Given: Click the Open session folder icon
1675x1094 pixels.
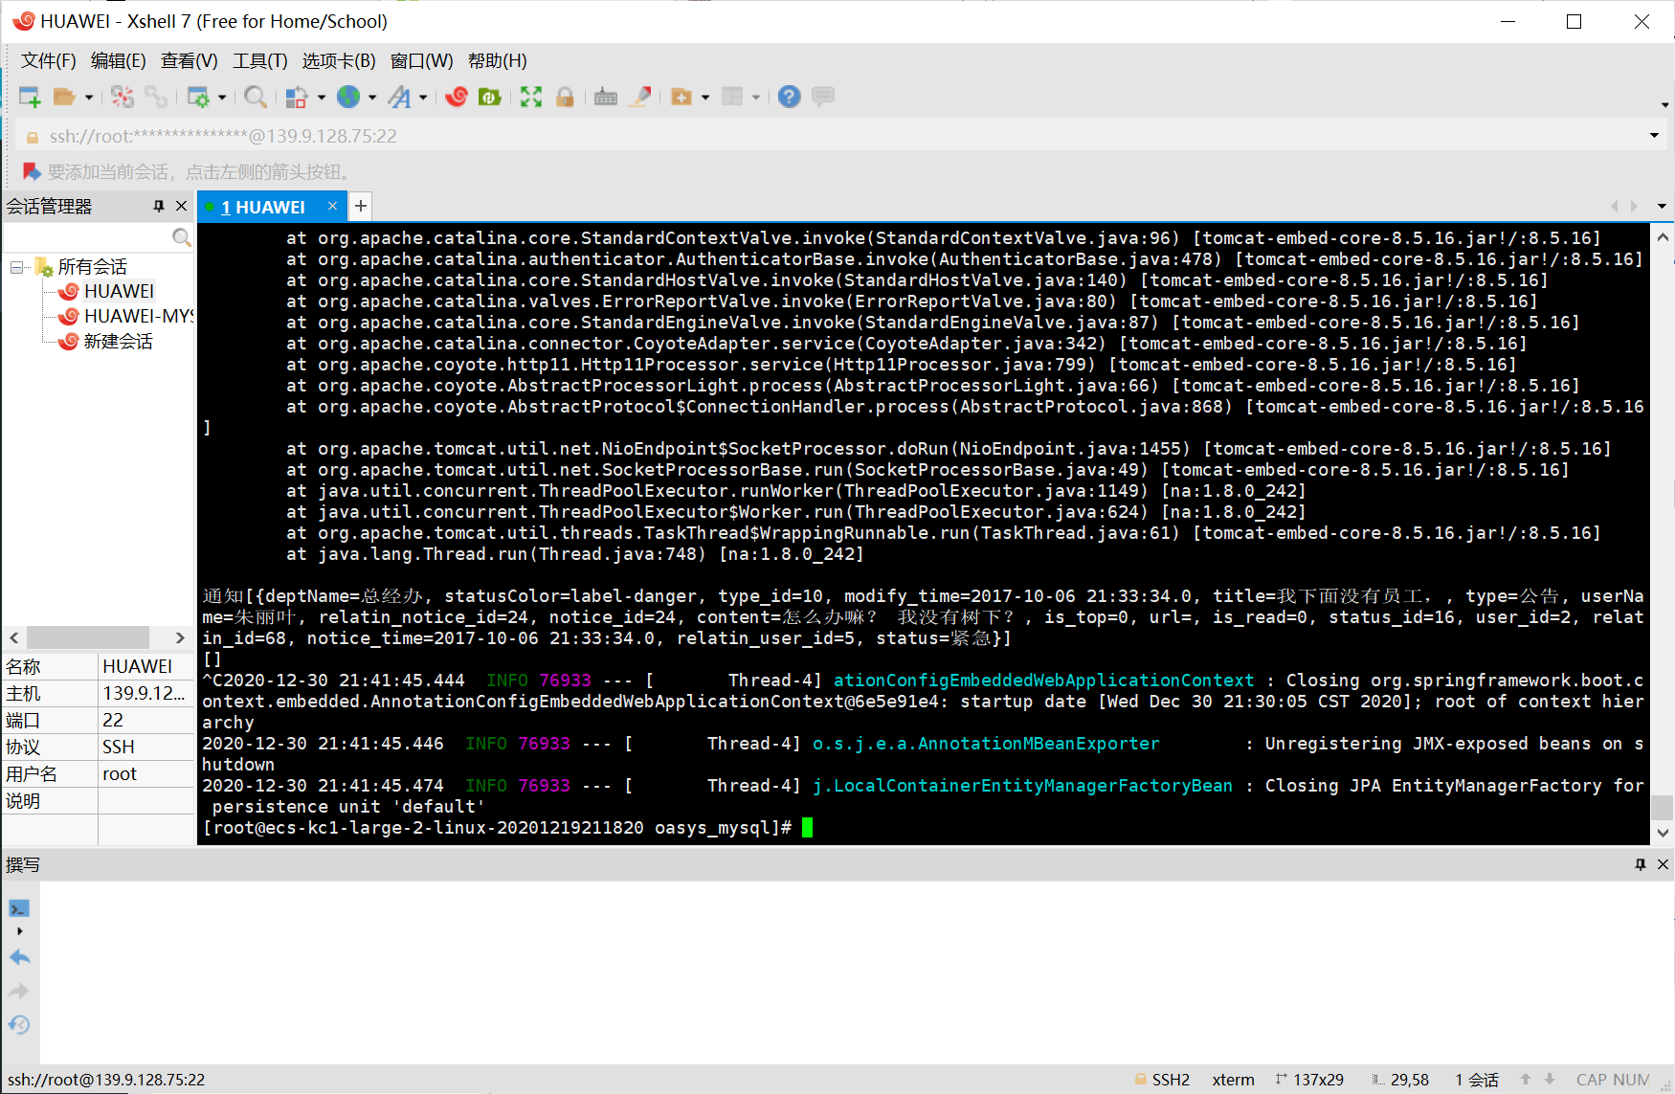Looking at the screenshot, I should (64, 97).
